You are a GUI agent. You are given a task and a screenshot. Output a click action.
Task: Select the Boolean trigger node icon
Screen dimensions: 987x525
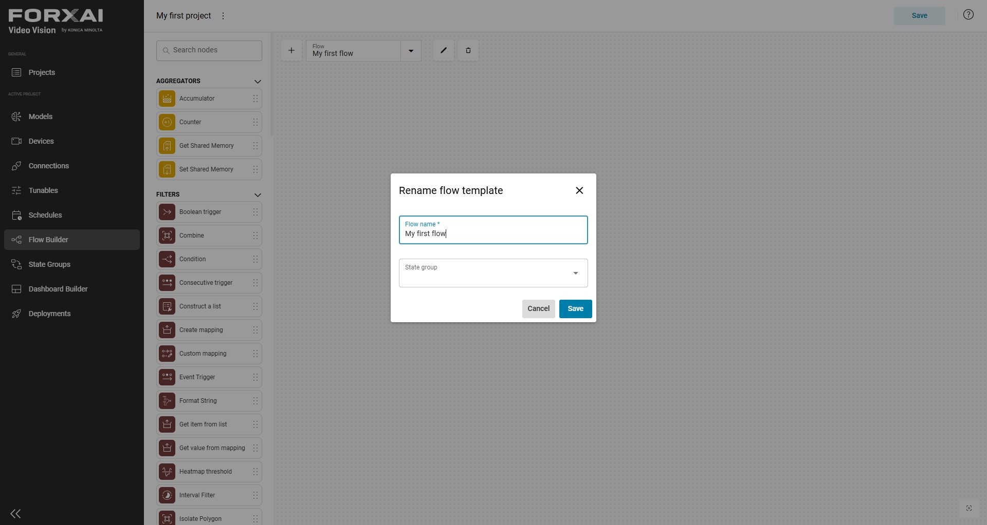tap(167, 212)
